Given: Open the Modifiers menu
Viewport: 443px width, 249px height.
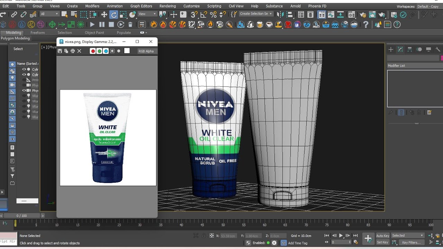Looking at the screenshot, I should click(92, 6).
